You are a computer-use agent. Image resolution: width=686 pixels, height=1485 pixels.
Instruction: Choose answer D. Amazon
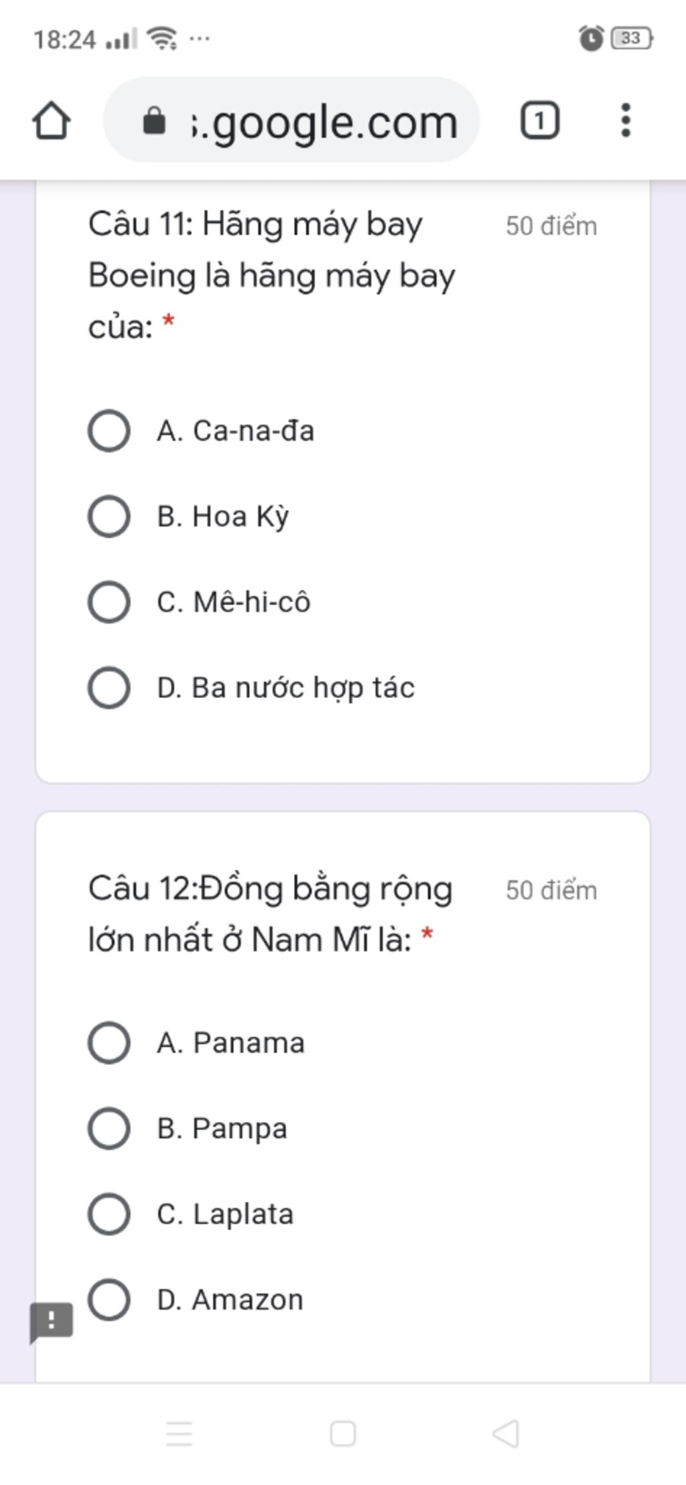pyautogui.click(x=109, y=1300)
